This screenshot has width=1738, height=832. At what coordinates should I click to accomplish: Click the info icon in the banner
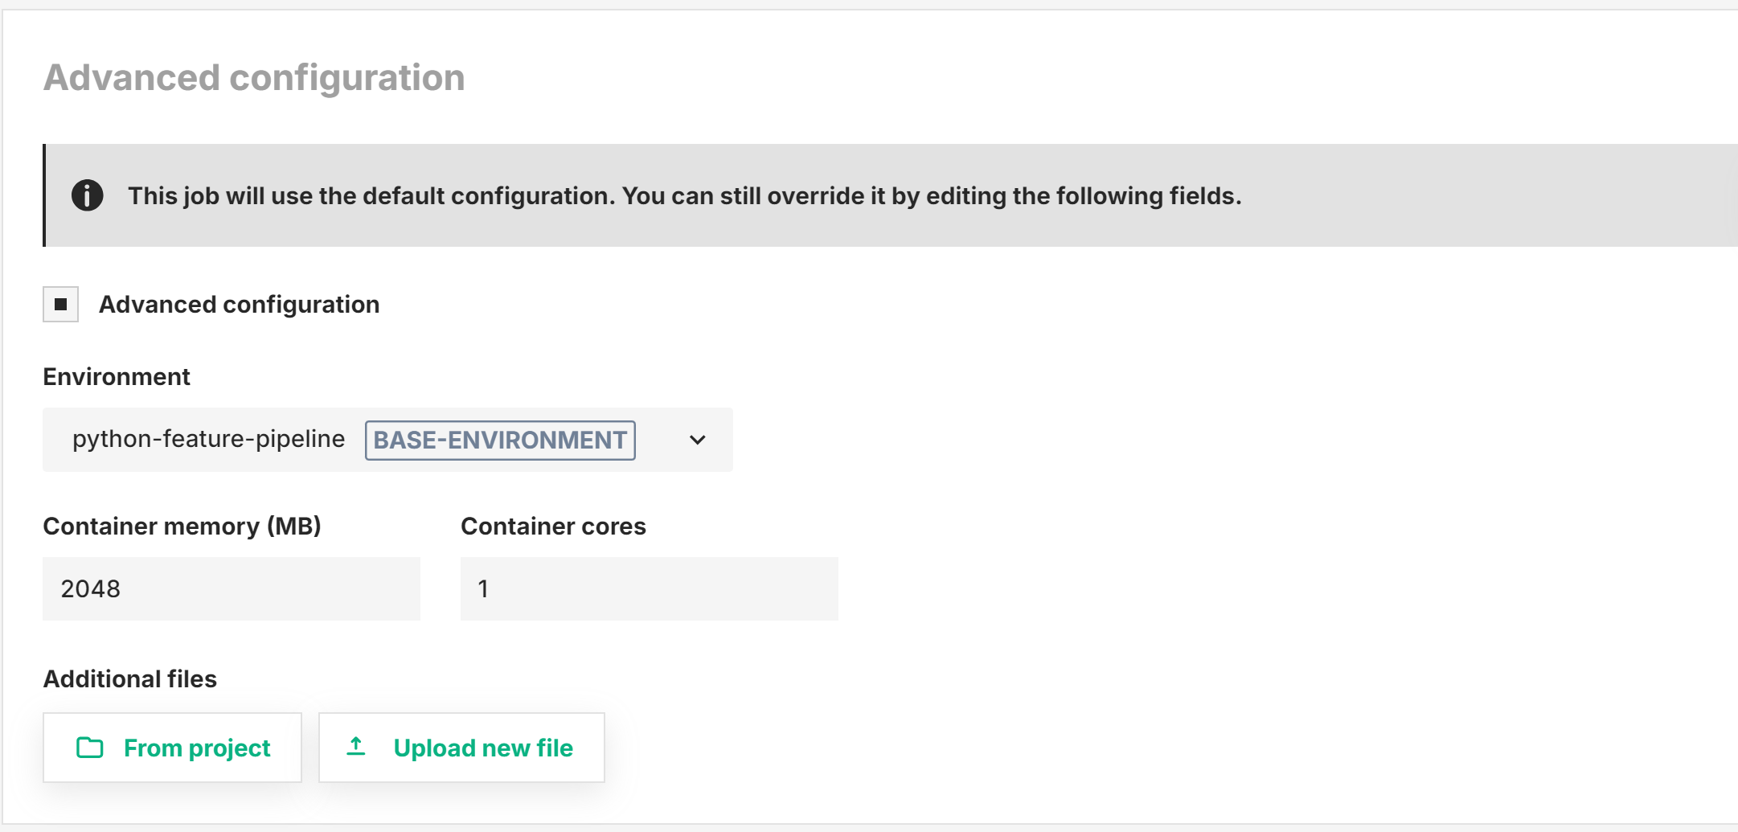[x=87, y=195]
